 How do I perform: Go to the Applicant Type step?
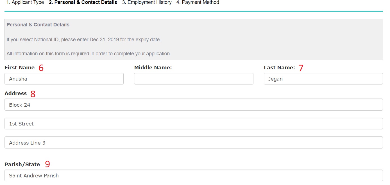[25, 3]
